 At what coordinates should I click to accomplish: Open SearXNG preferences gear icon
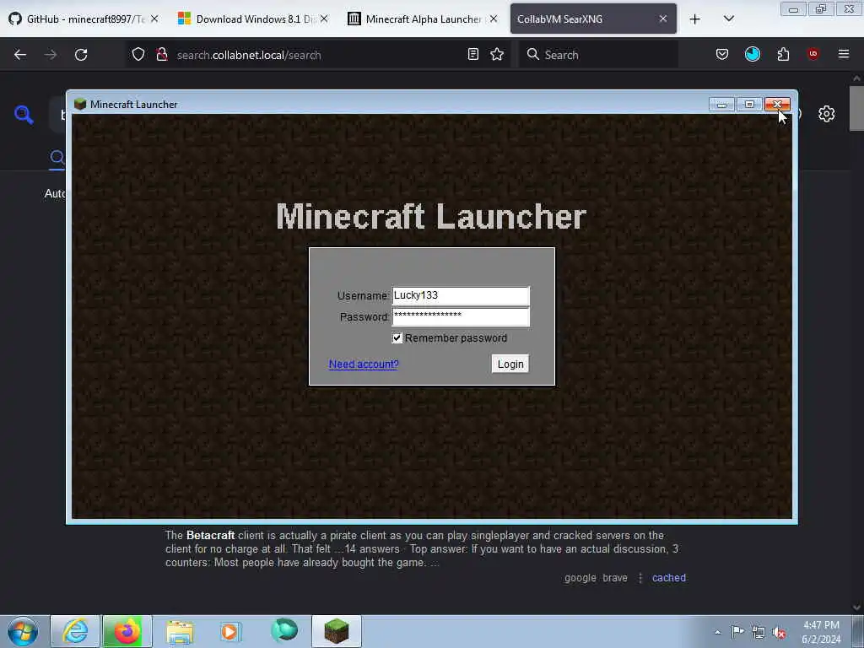click(x=826, y=114)
